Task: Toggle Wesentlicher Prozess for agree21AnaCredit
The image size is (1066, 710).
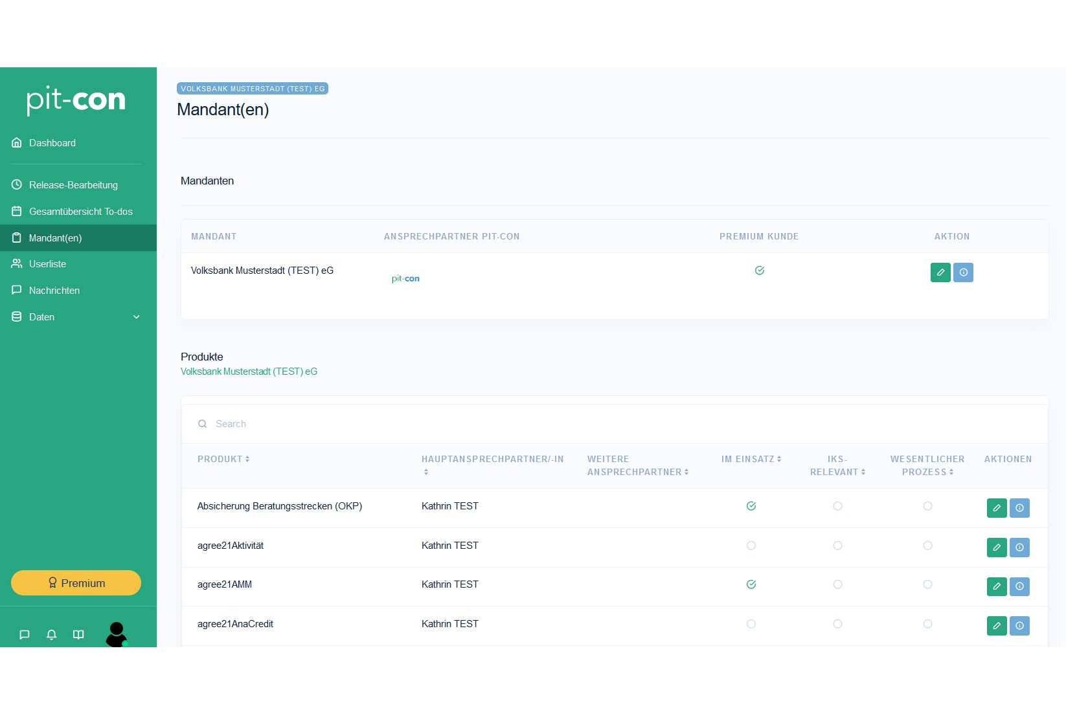Action: (927, 624)
